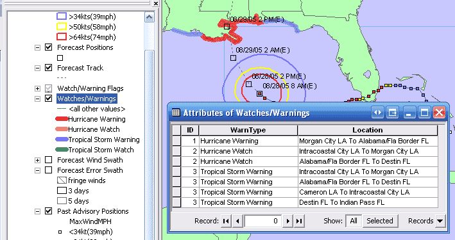Go to first record navigation button
The width and height of the screenshot is (455, 240).
click(226, 221)
